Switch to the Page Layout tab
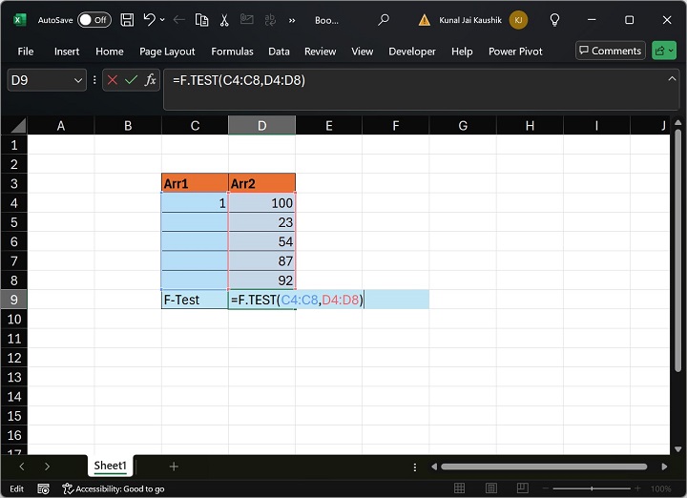This screenshot has width=687, height=498. point(167,52)
